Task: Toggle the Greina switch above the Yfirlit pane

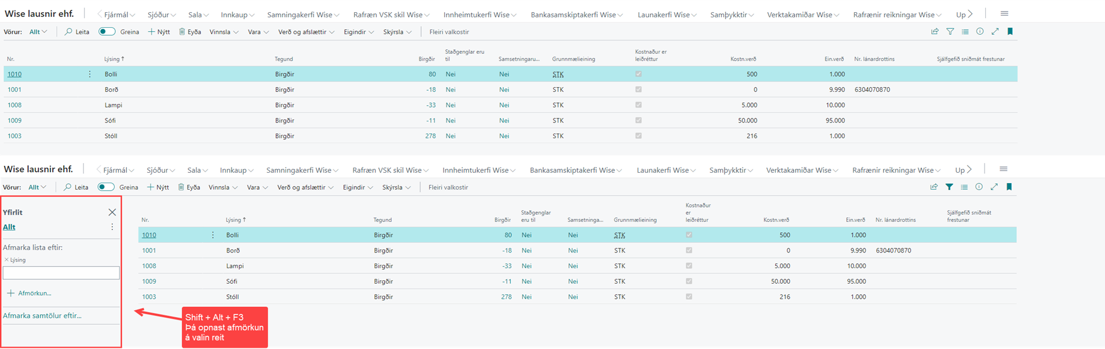Action: 106,187
